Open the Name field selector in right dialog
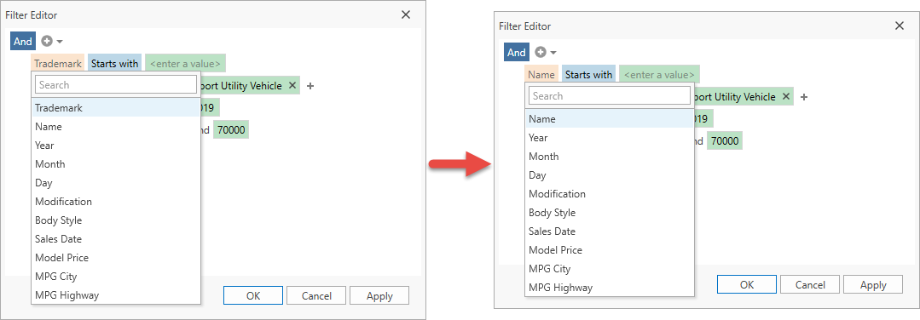 coord(541,74)
